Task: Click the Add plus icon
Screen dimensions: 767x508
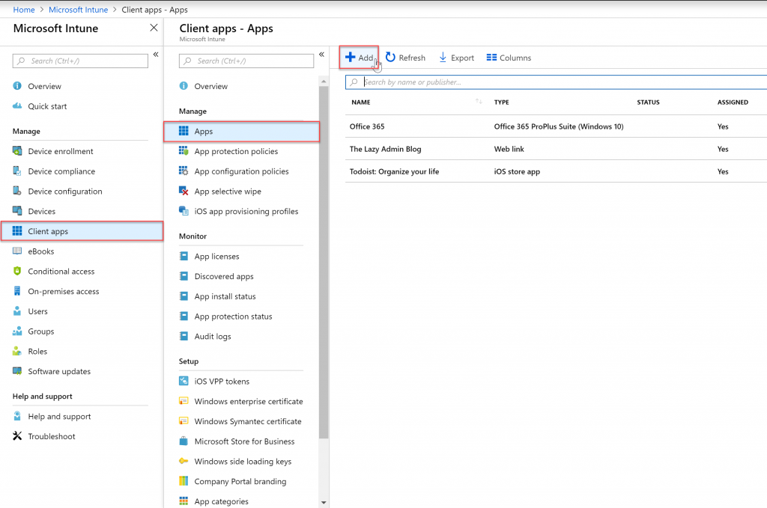Action: [351, 57]
